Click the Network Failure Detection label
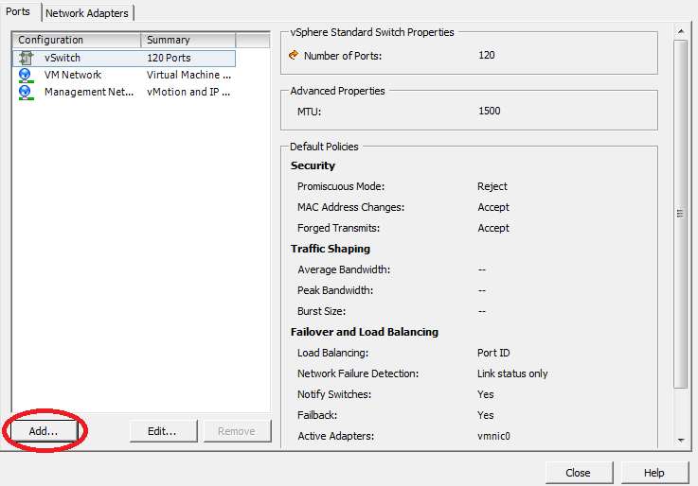The height and width of the screenshot is (486, 698). pyautogui.click(x=358, y=373)
